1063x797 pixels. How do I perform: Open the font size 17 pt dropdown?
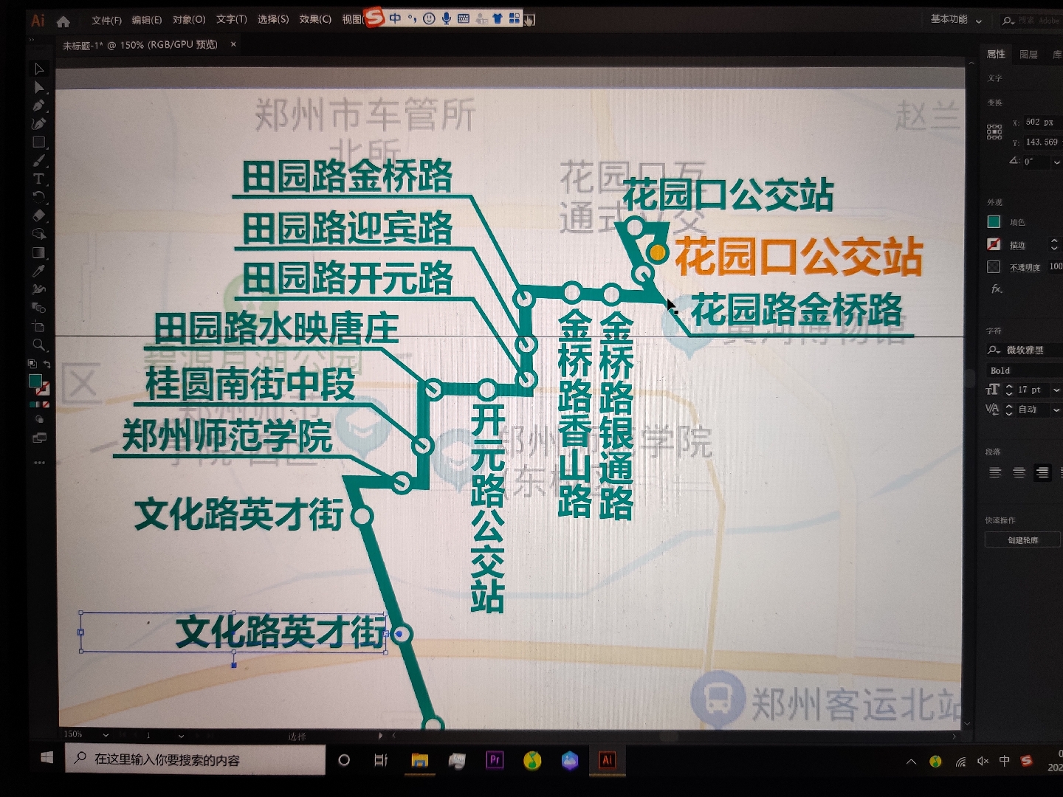point(1056,390)
